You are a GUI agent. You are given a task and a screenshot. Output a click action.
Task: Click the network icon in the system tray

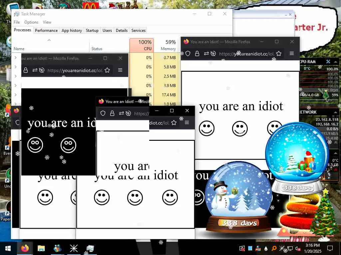290,248
